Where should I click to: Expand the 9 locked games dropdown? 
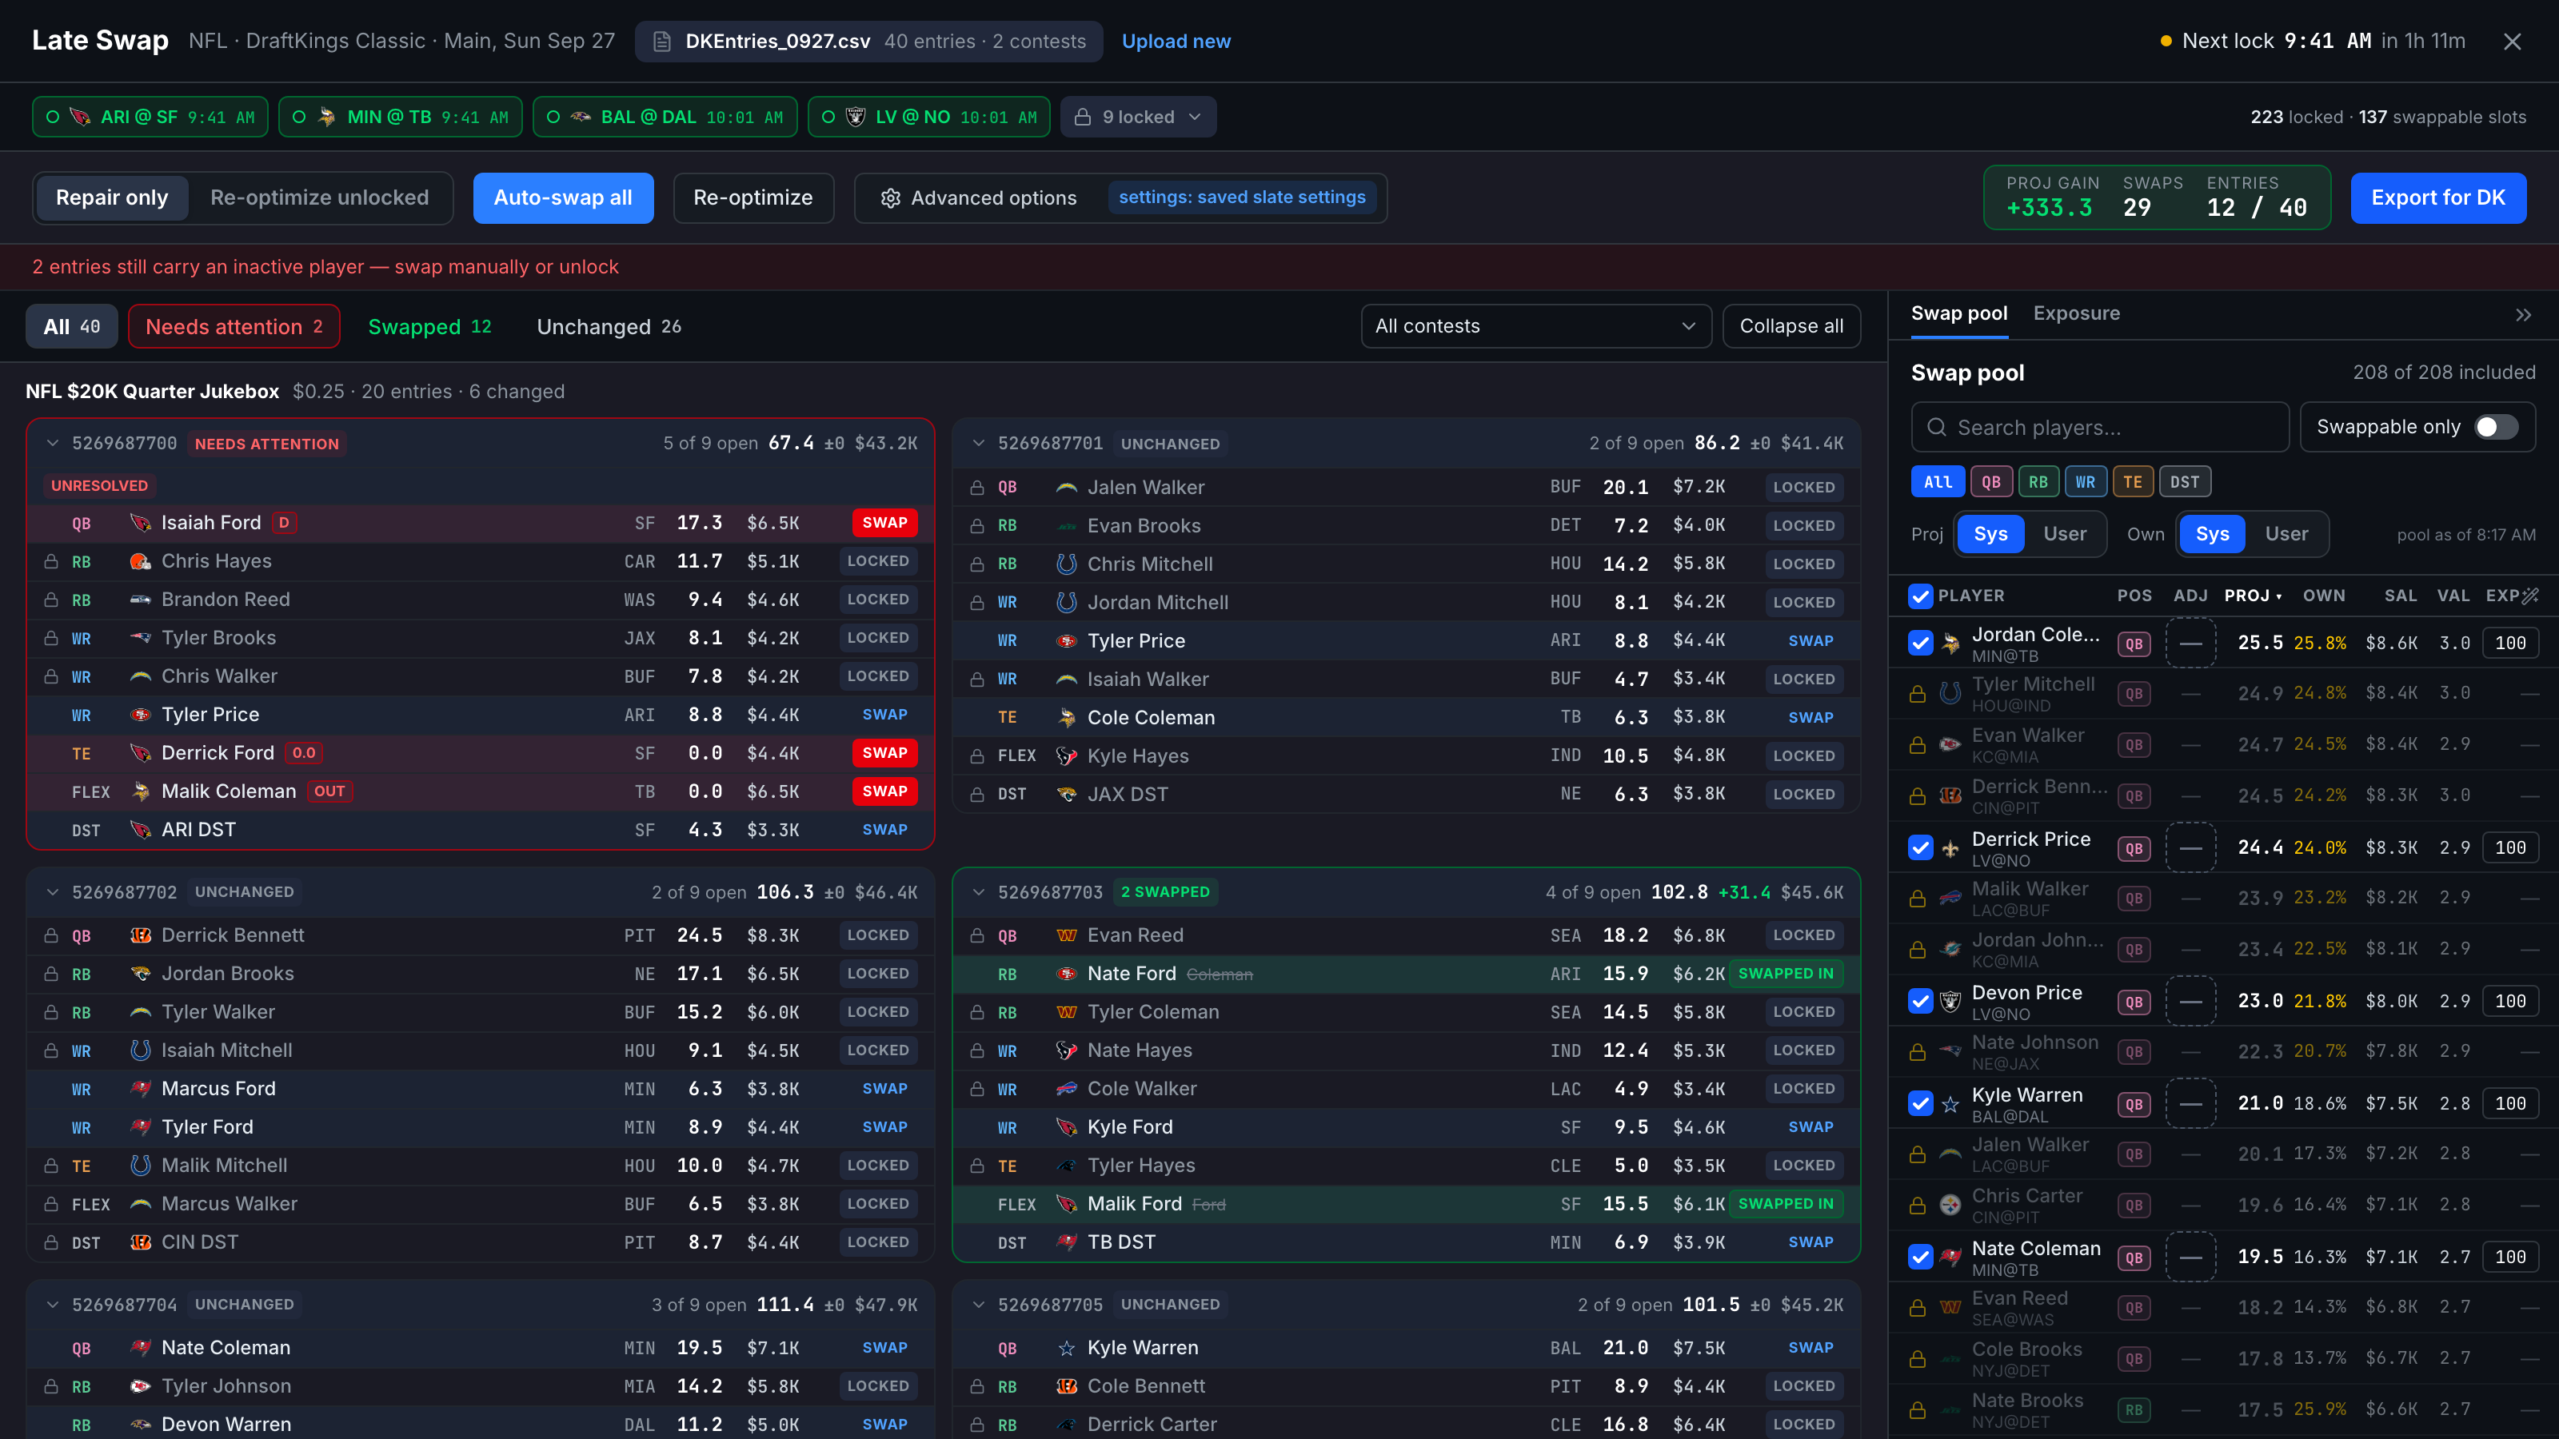[1139, 118]
